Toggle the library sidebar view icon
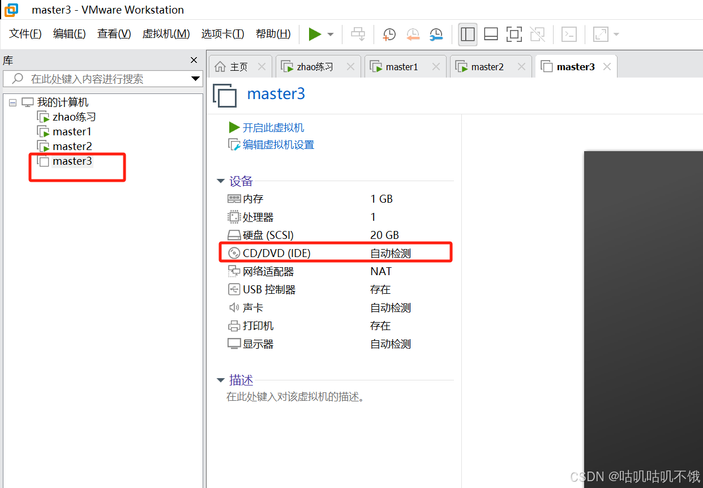The image size is (703, 488). [x=468, y=34]
